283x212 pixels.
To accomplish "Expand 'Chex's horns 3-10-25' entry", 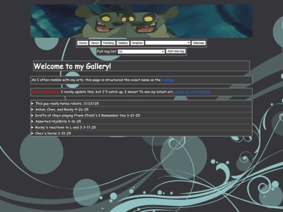I will [141, 133].
